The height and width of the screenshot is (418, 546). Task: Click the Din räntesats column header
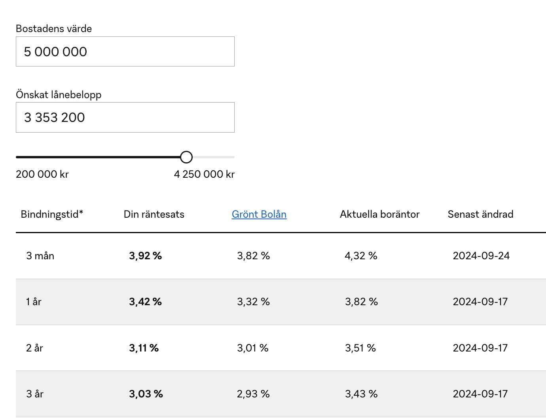(x=154, y=214)
